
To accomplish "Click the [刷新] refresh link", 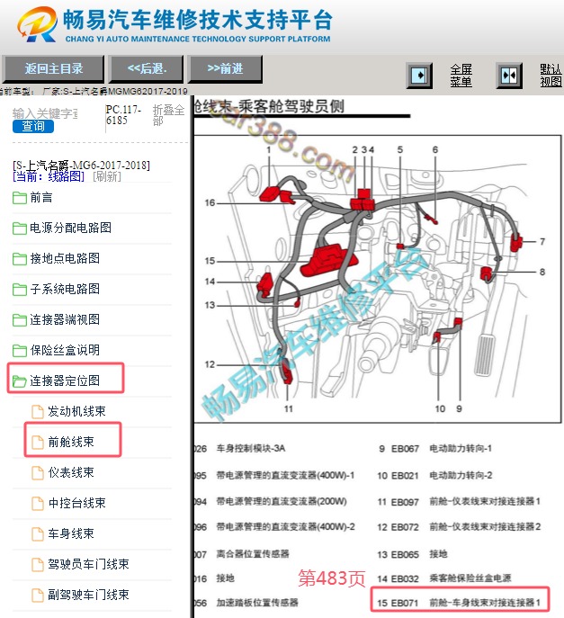I will click(107, 176).
